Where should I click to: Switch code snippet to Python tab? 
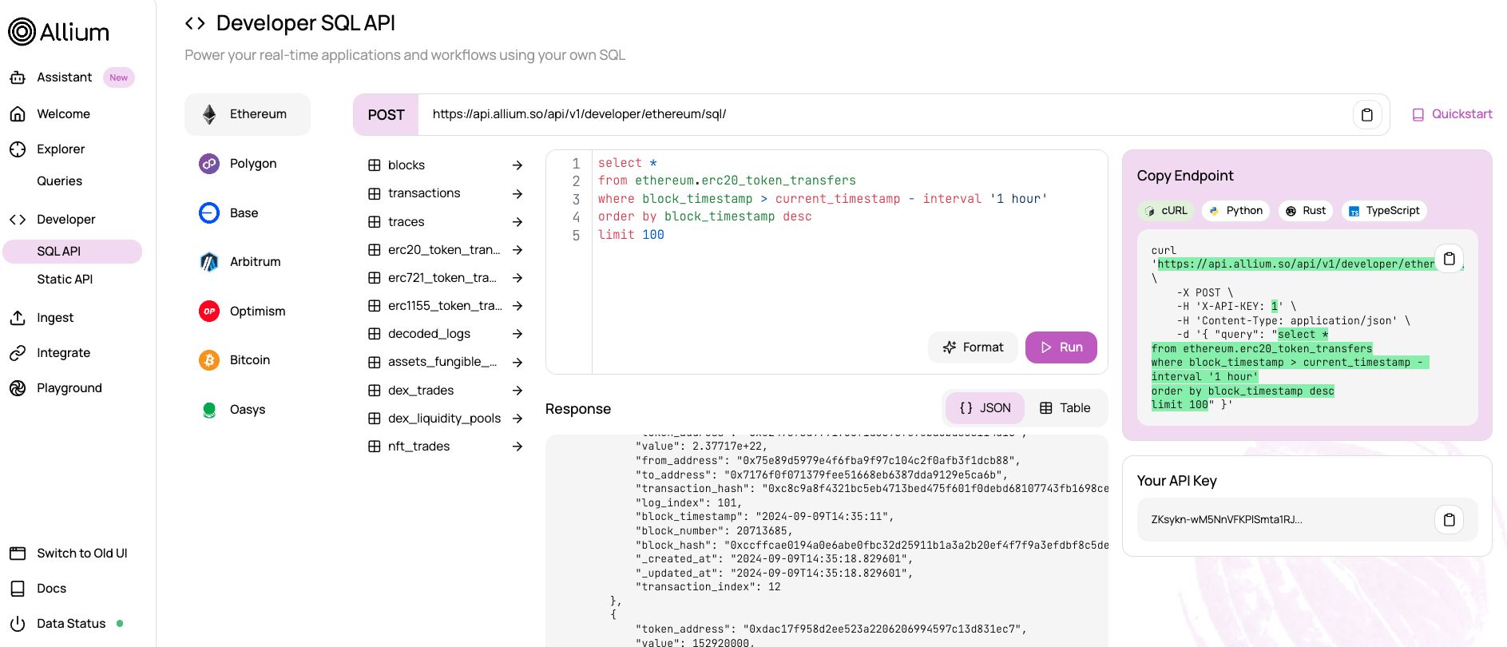point(1235,211)
